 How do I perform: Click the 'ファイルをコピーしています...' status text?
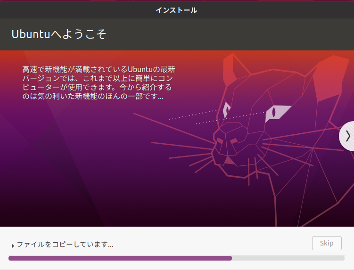coord(65,244)
